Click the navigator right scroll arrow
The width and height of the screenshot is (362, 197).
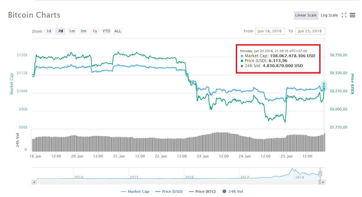point(323,182)
